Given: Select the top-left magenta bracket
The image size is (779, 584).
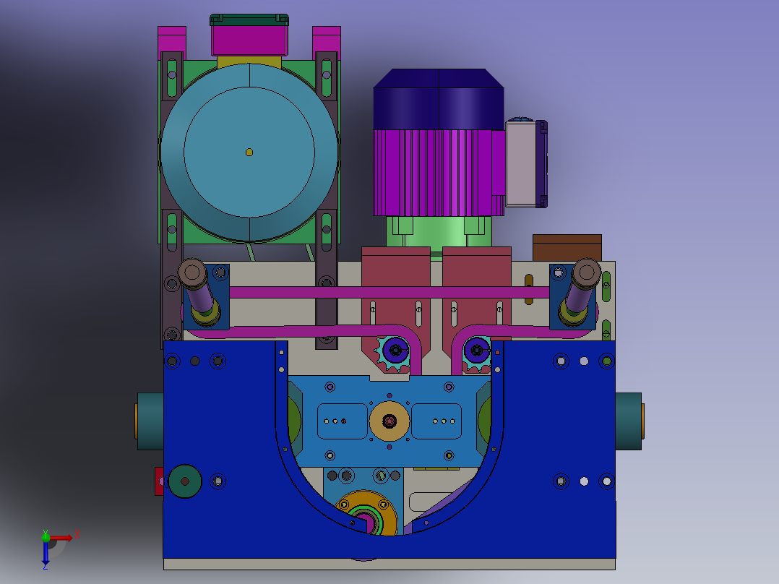Looking at the screenshot, I should tap(172, 42).
